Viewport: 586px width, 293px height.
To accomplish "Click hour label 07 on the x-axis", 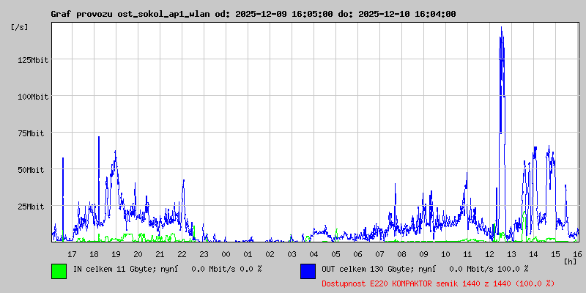I will (379, 254).
